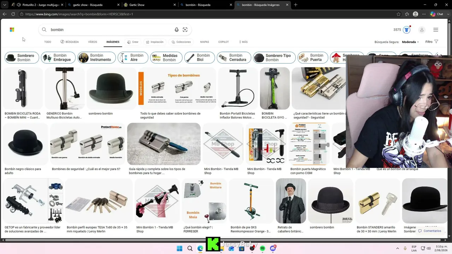Image resolution: width=452 pixels, height=254 pixels.
Task: Open the Inspiración section
Action: coord(155,42)
